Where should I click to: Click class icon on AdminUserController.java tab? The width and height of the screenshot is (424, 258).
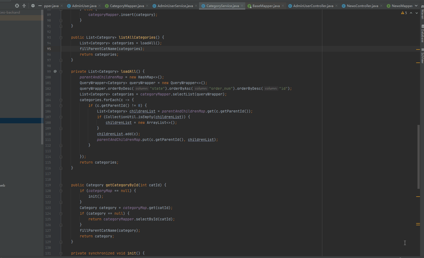pyautogui.click(x=290, y=6)
